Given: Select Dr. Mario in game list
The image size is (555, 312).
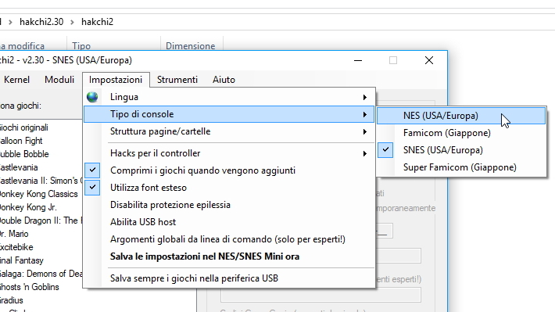Looking at the screenshot, I should (14, 234).
